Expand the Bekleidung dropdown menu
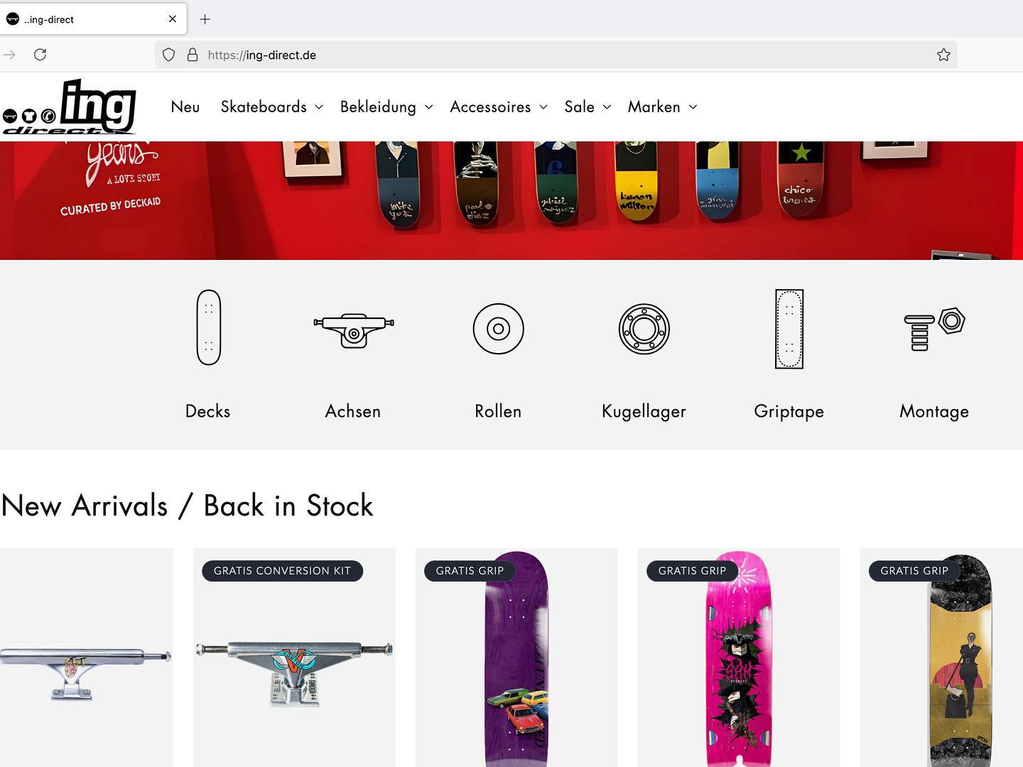Image resolution: width=1023 pixels, height=767 pixels. (386, 107)
